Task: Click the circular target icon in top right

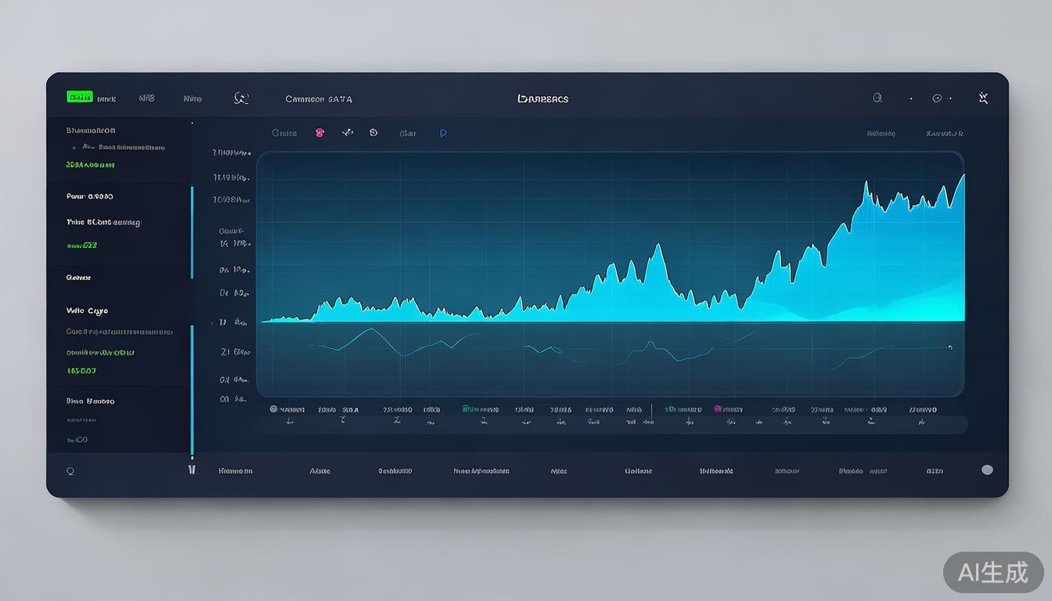Action: pyautogui.click(x=937, y=99)
